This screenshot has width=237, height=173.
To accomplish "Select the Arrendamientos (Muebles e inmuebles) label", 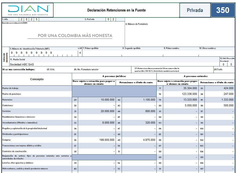I will (x=20, y=123).
